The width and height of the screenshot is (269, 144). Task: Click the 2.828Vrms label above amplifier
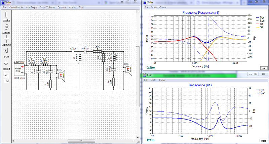(19, 62)
